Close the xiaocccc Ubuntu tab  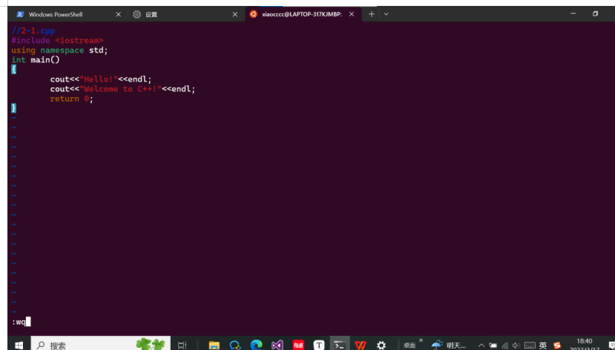coord(352,15)
